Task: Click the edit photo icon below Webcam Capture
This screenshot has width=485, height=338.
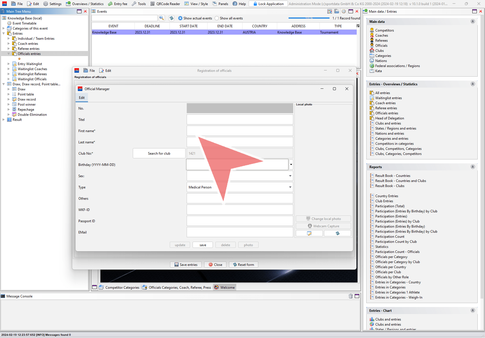Action: point(309,233)
